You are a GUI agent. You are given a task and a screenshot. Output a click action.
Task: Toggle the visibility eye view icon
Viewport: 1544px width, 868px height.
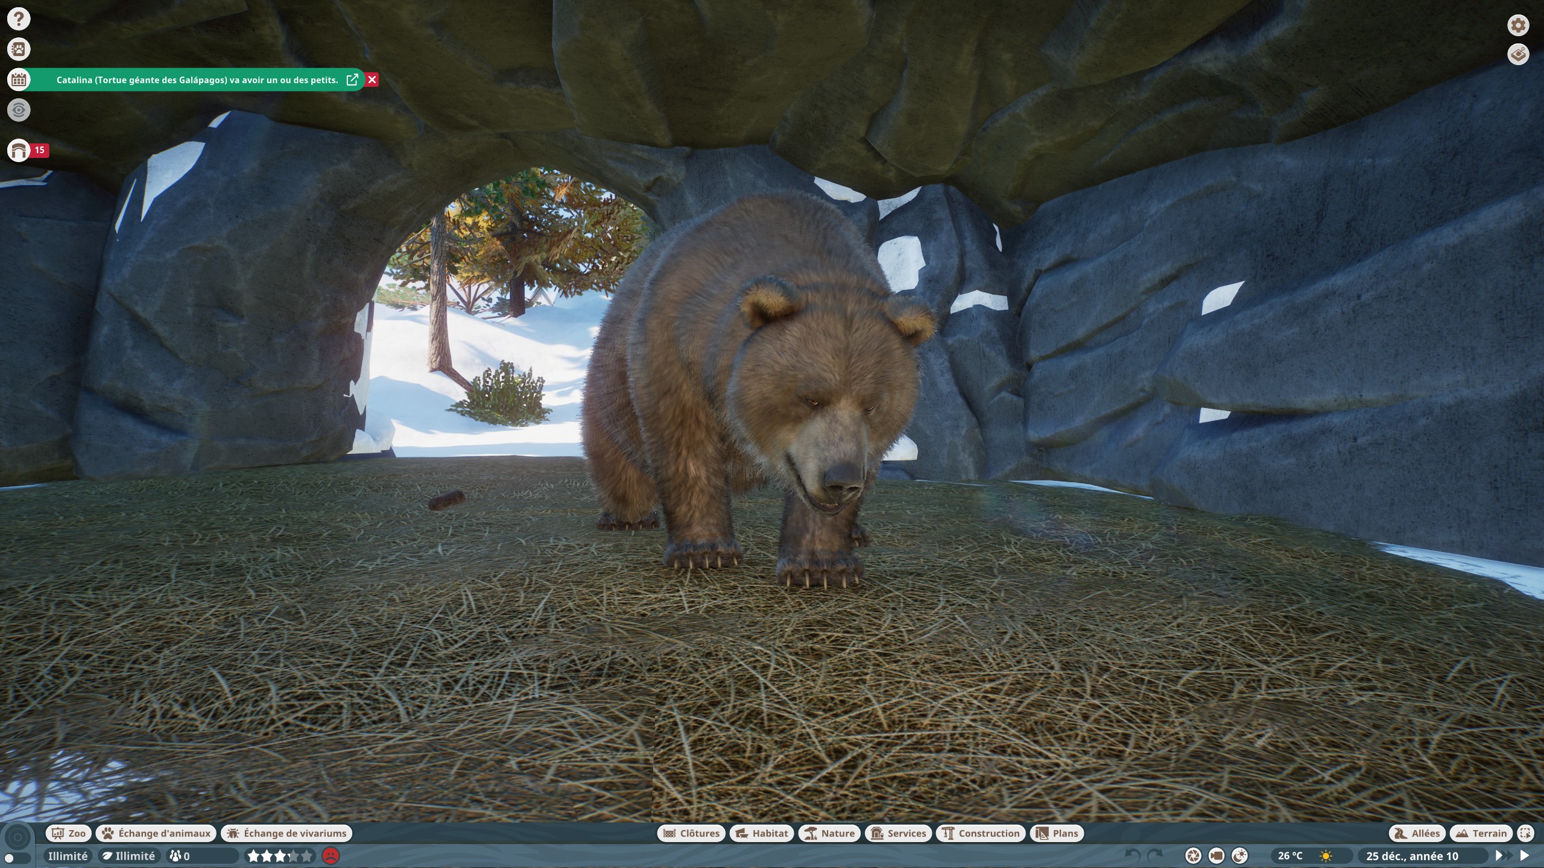(x=19, y=110)
